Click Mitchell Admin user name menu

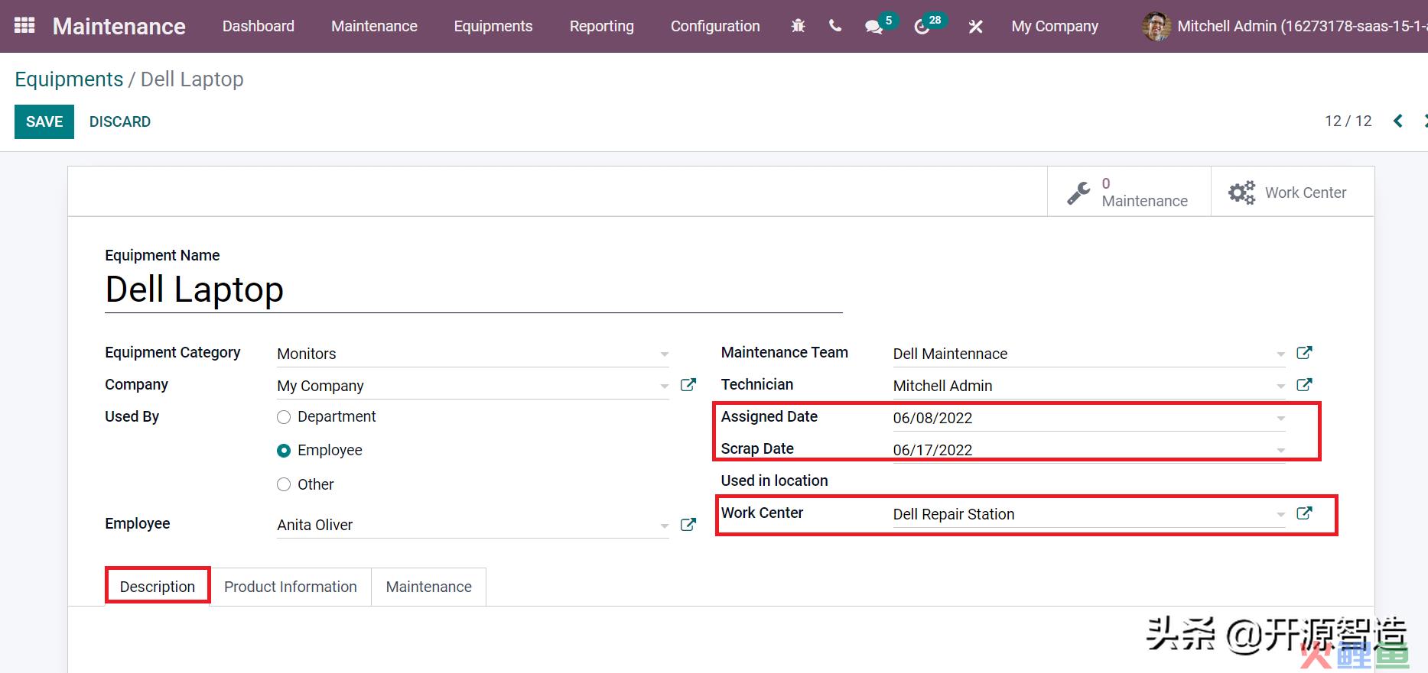tap(1302, 26)
